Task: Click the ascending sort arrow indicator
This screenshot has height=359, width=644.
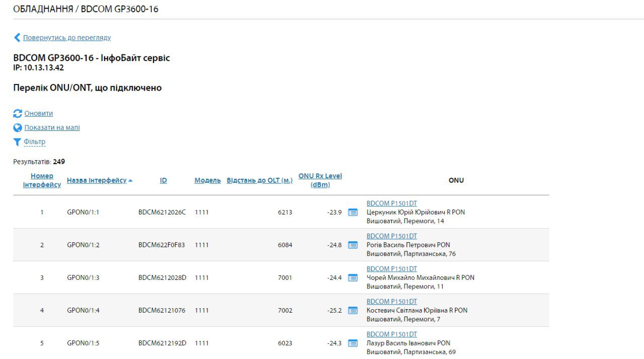Action: point(131,180)
